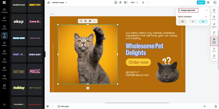
Task: Open the Frames panel
Action: pos(4,69)
